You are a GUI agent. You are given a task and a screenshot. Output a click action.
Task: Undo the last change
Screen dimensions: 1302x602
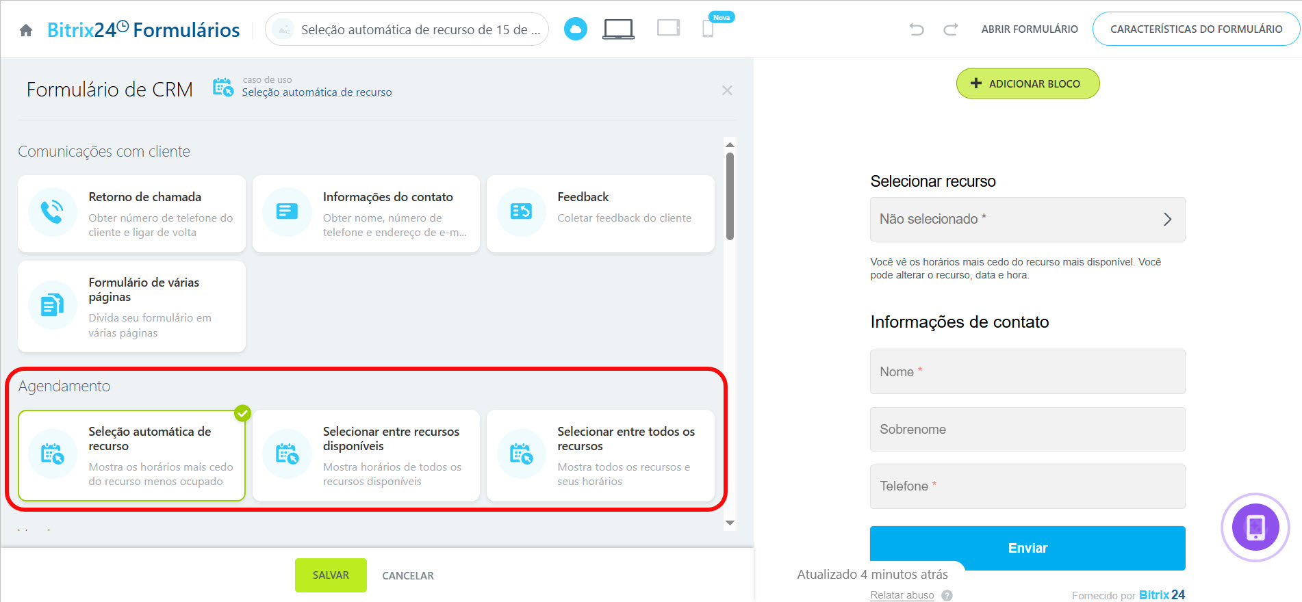pyautogui.click(x=917, y=29)
